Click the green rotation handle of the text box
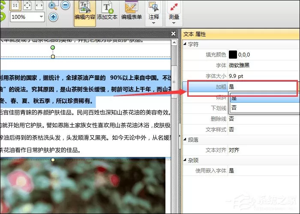The image size is (300, 214). (x=53, y=48)
